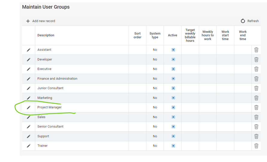Select the Marketing description cell
Image resolution: width=267 pixels, height=162 pixels.
pos(82,98)
